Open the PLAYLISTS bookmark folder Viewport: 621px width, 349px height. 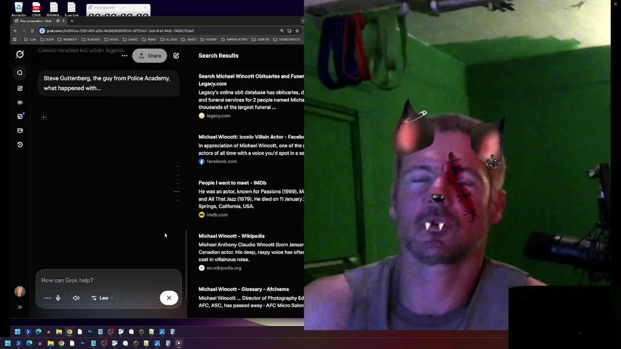pyautogui.click(x=91, y=39)
